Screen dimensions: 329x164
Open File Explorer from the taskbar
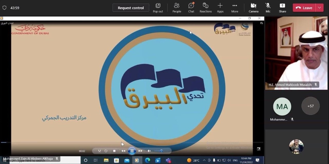pos(106,160)
